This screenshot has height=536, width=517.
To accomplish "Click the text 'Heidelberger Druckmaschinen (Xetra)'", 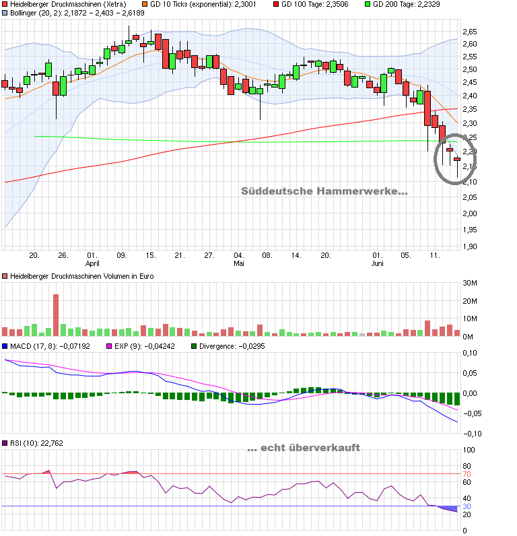I will point(68,5).
